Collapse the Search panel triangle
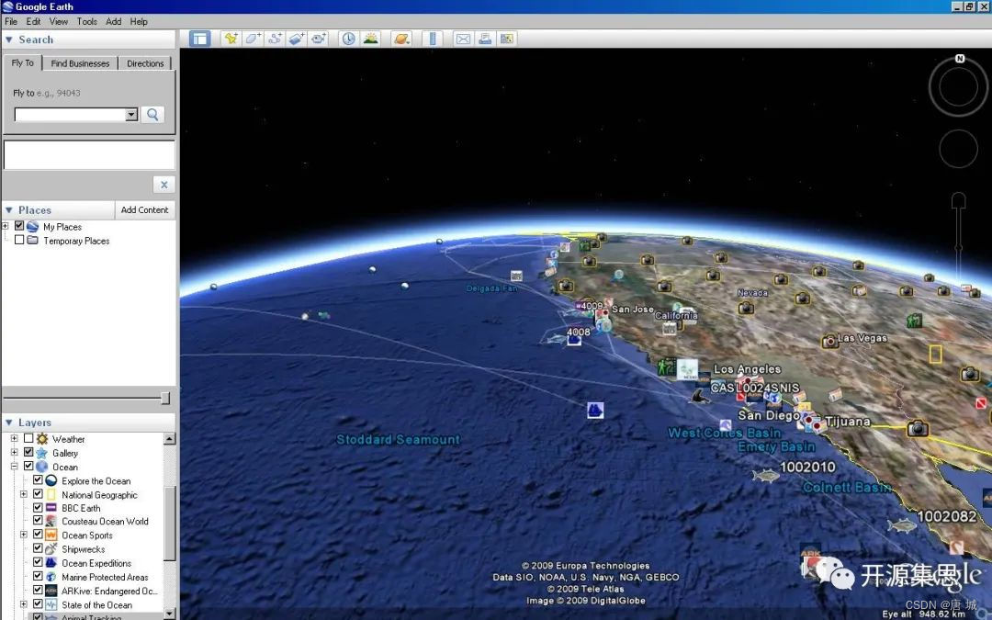Image resolution: width=992 pixels, height=620 pixels. pyautogui.click(x=9, y=39)
